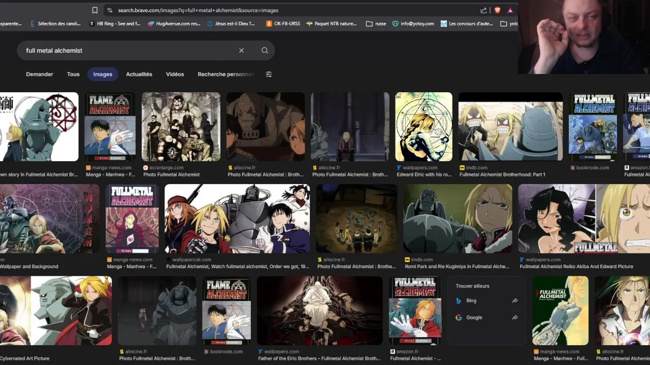This screenshot has height=365, width=650.
Task: Switch to the Demander tab
Action: point(40,74)
